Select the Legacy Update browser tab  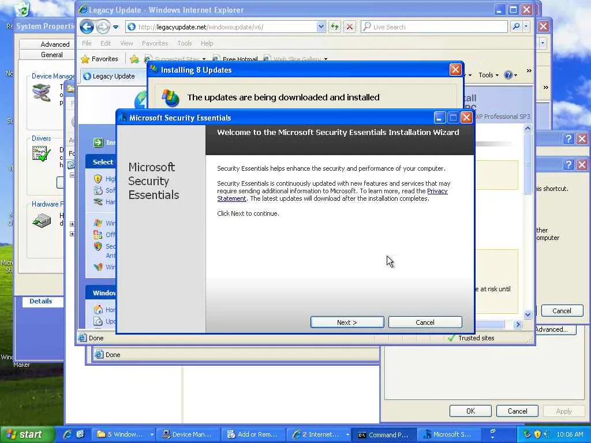click(114, 76)
